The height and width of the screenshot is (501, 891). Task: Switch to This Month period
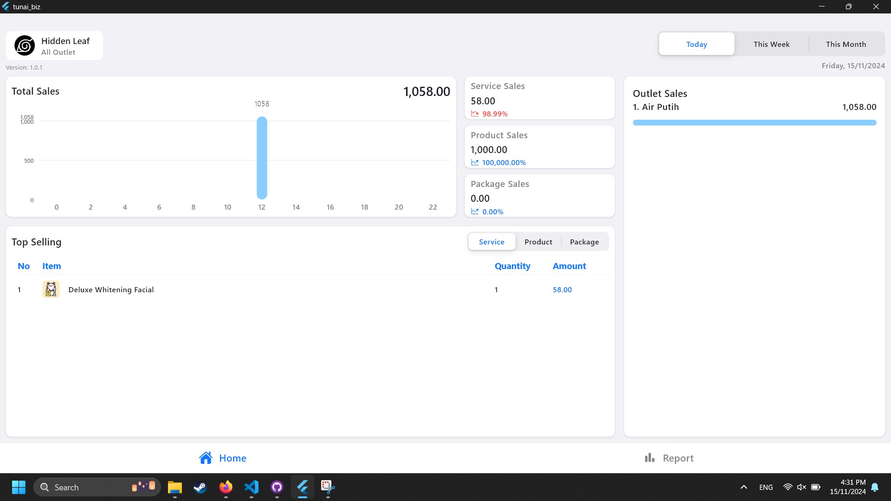click(846, 44)
